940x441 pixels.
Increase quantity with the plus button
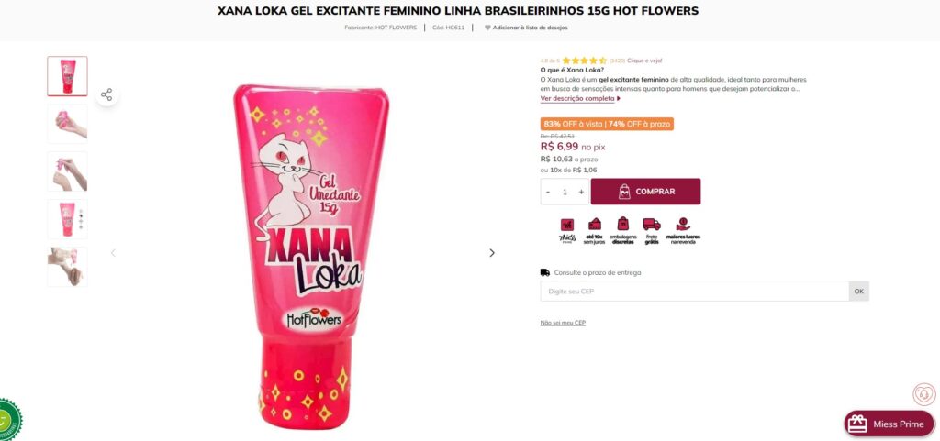coord(581,192)
